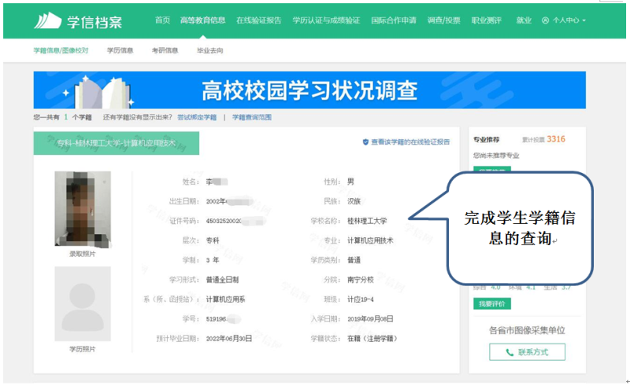Viewport: 630px width, 389px height.
Task: Open the 首页 menu item
Action: pos(162,20)
